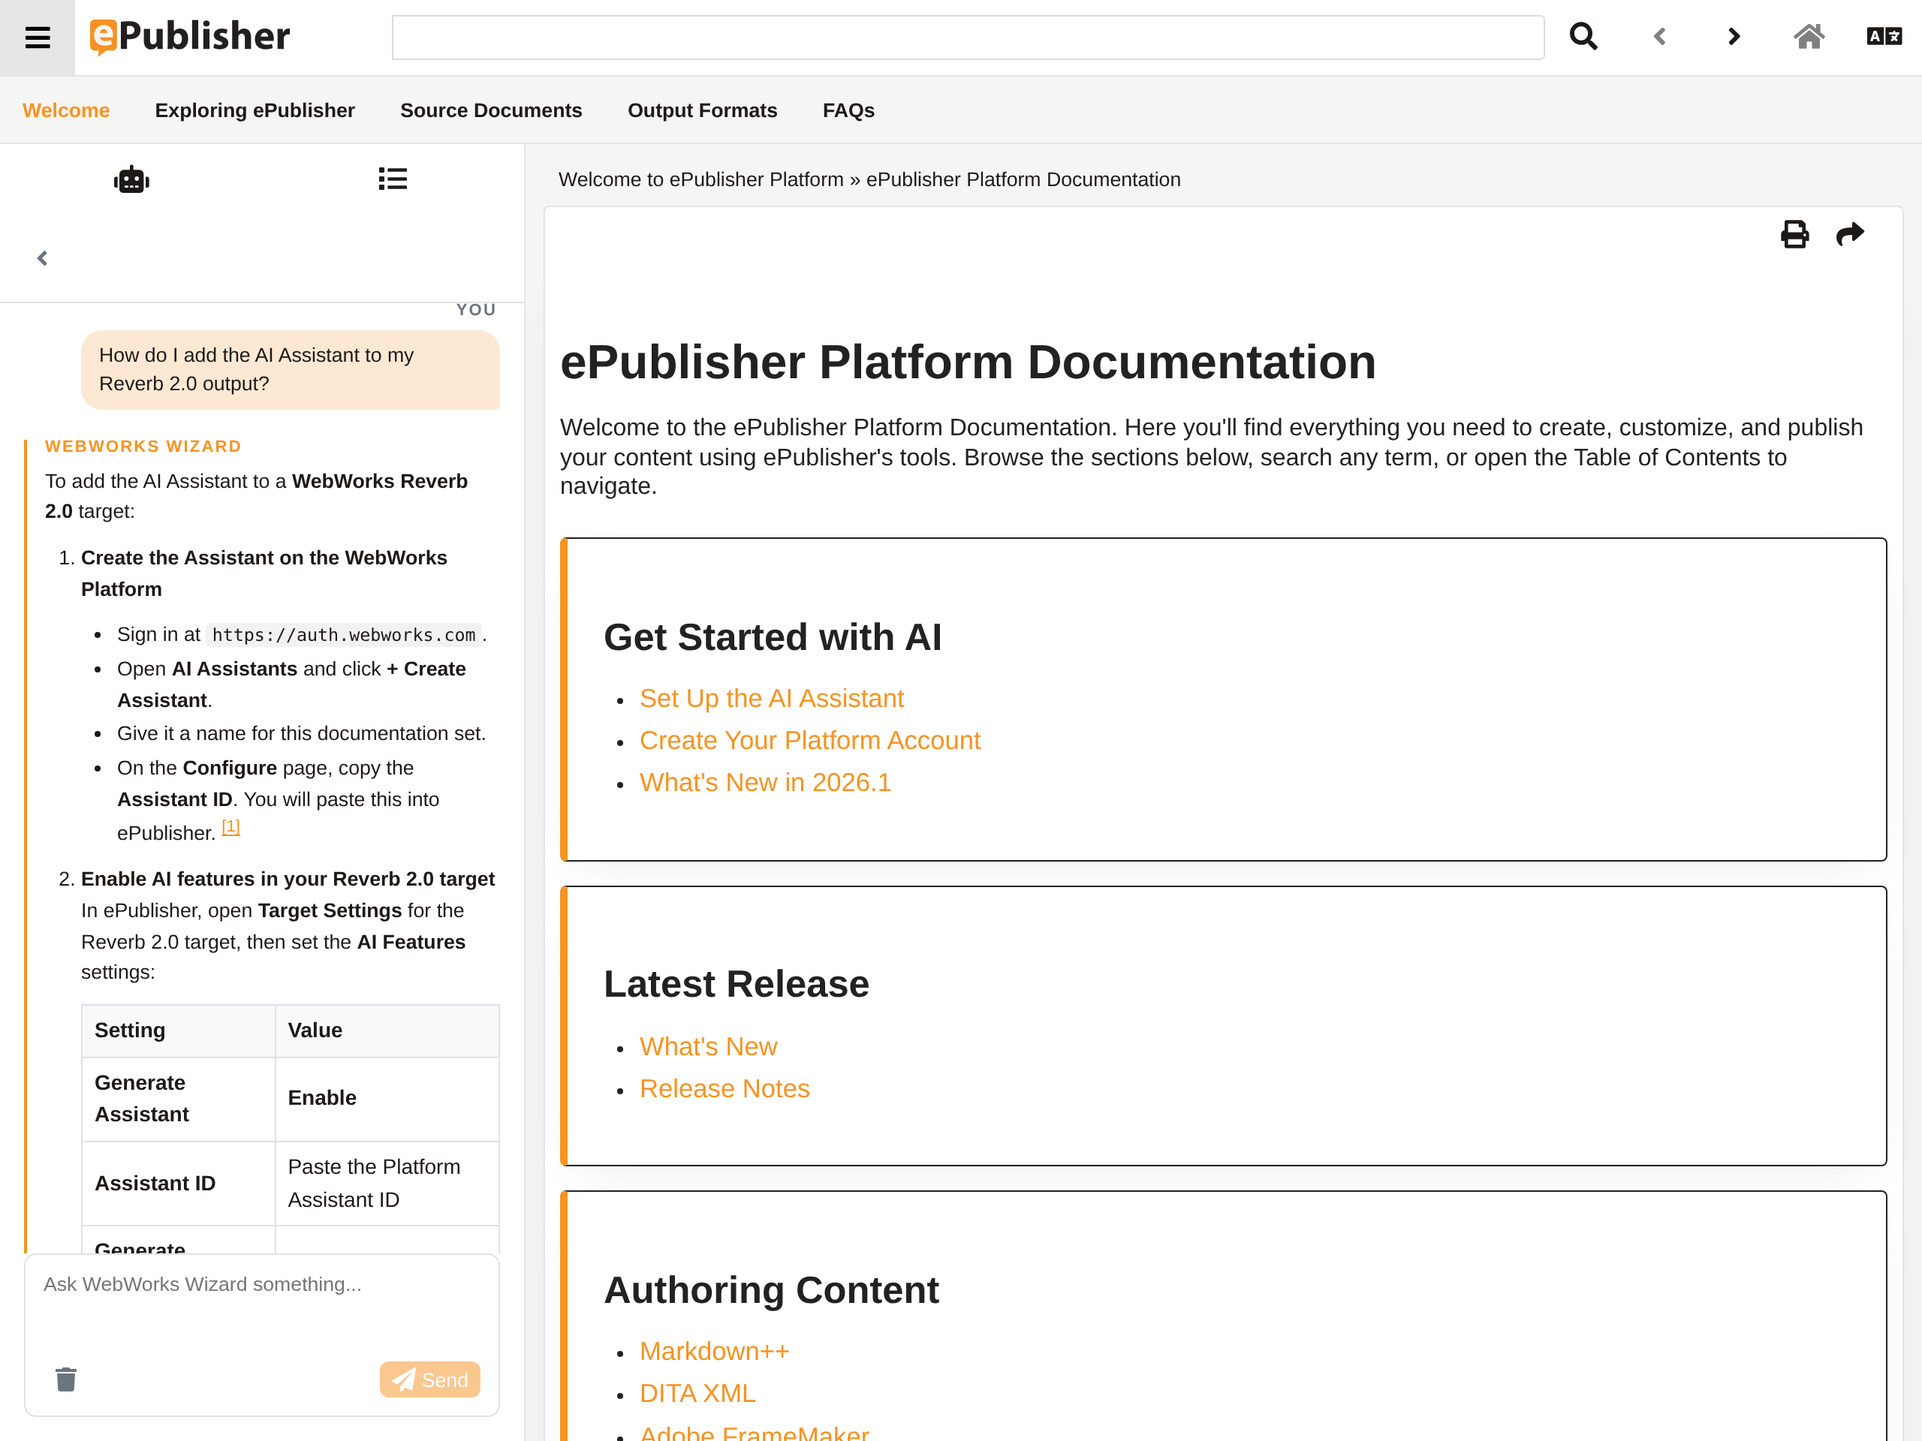Screen dimensions: 1922x1441
Task: Print the page with the printer icon
Action: pyautogui.click(x=1794, y=234)
